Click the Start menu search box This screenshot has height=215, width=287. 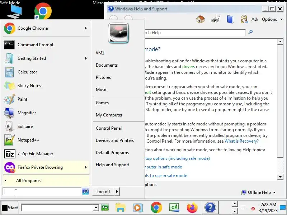pos(42,192)
